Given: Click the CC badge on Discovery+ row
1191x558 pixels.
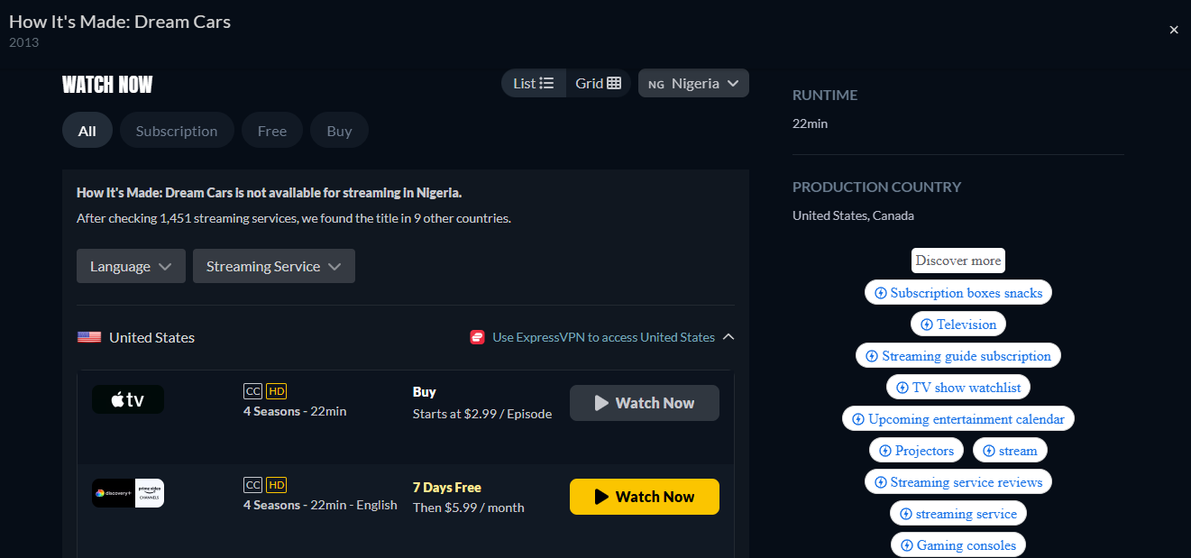Looking at the screenshot, I should (252, 485).
